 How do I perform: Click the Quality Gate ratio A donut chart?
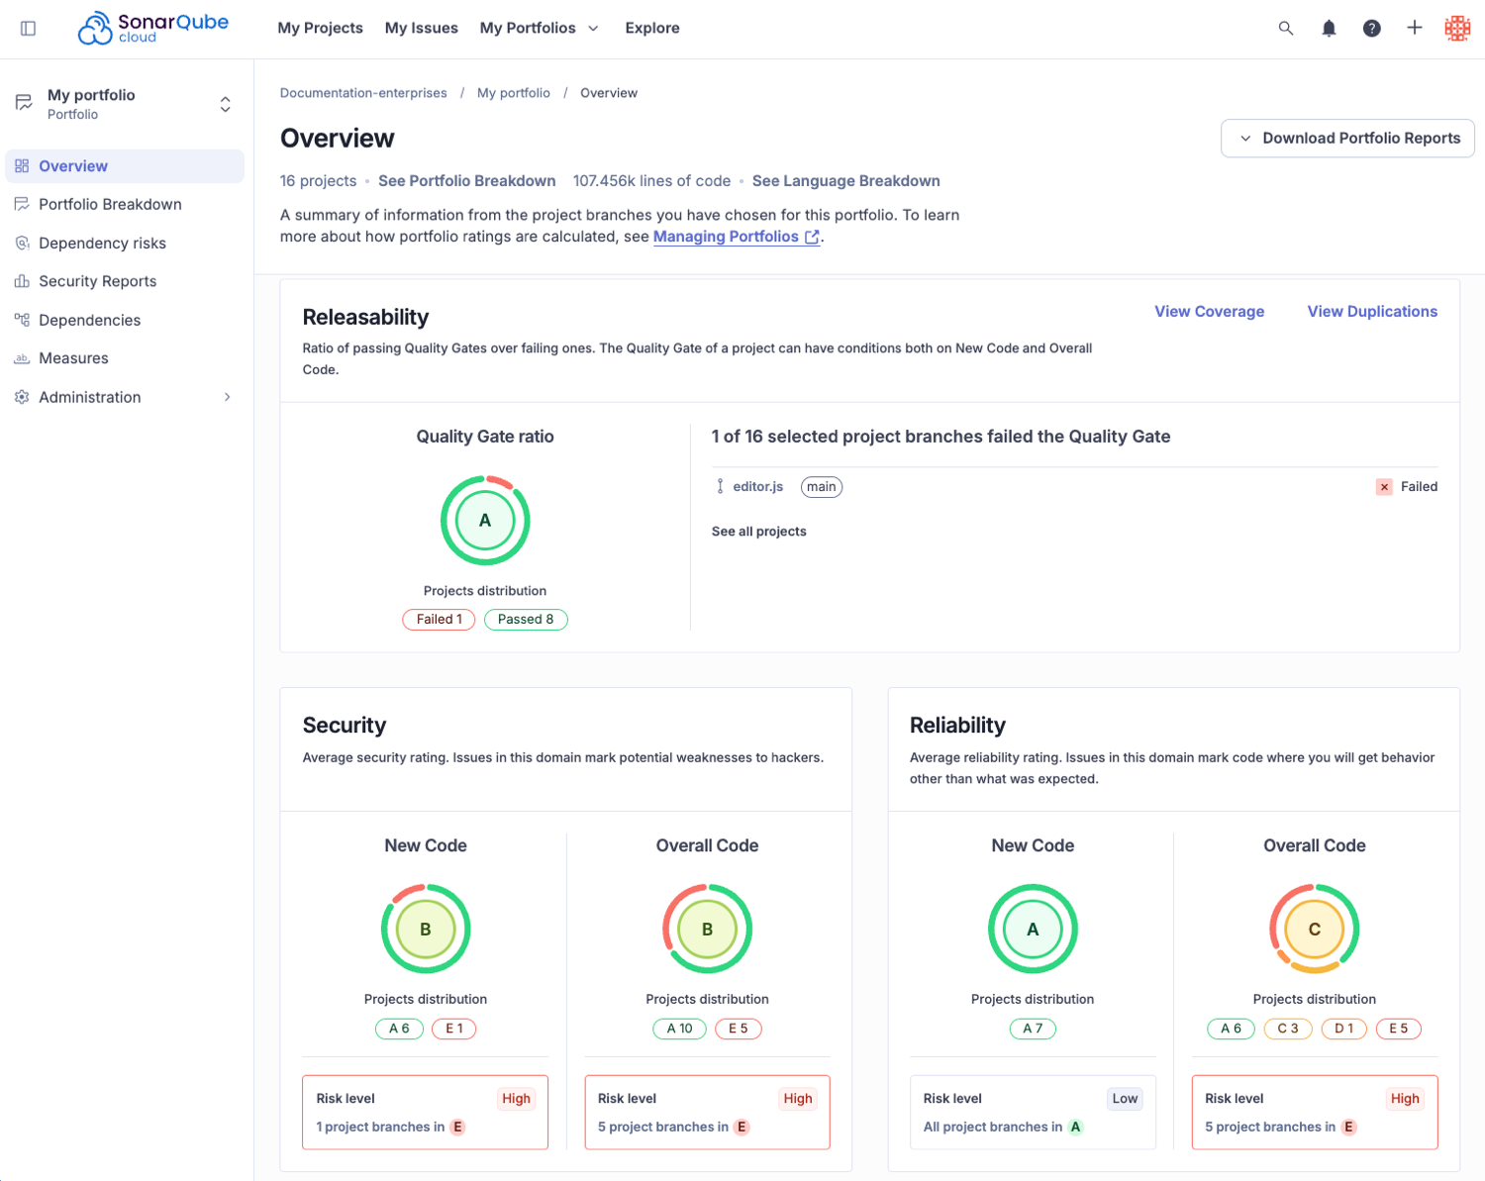click(x=485, y=521)
